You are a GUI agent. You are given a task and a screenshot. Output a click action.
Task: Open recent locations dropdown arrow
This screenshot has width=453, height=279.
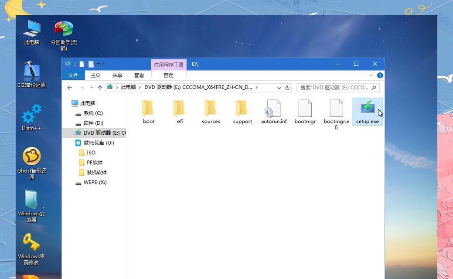91,88
